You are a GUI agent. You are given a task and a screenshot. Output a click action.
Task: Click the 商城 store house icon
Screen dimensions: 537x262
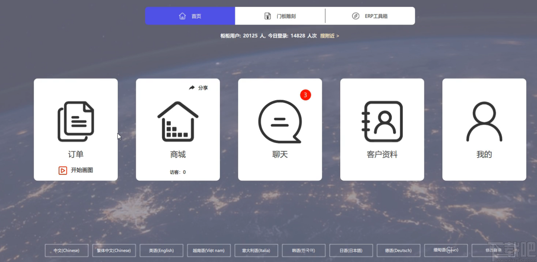(x=178, y=121)
